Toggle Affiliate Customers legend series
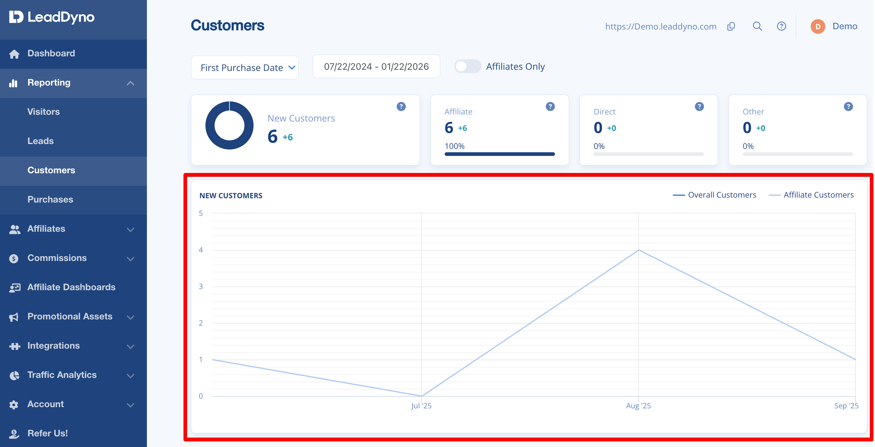Viewport: 875px width, 447px height. tap(811, 195)
